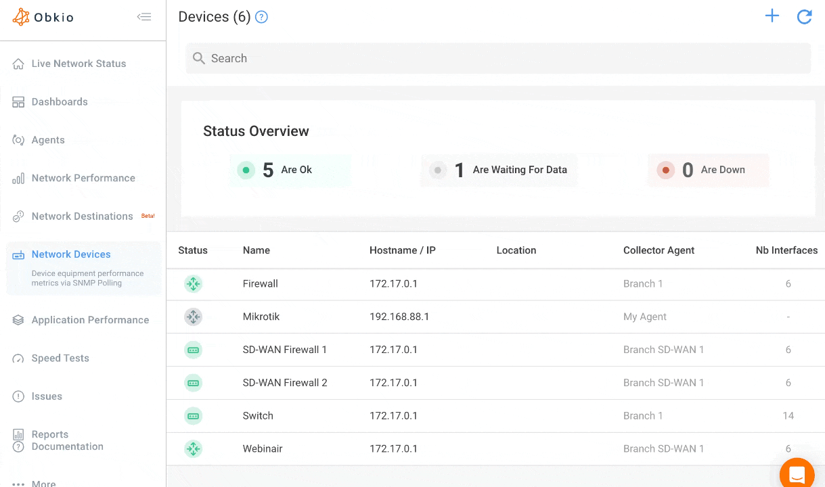This screenshot has height=487, width=825.
Task: Click the Obkio logo
Action: (43, 18)
